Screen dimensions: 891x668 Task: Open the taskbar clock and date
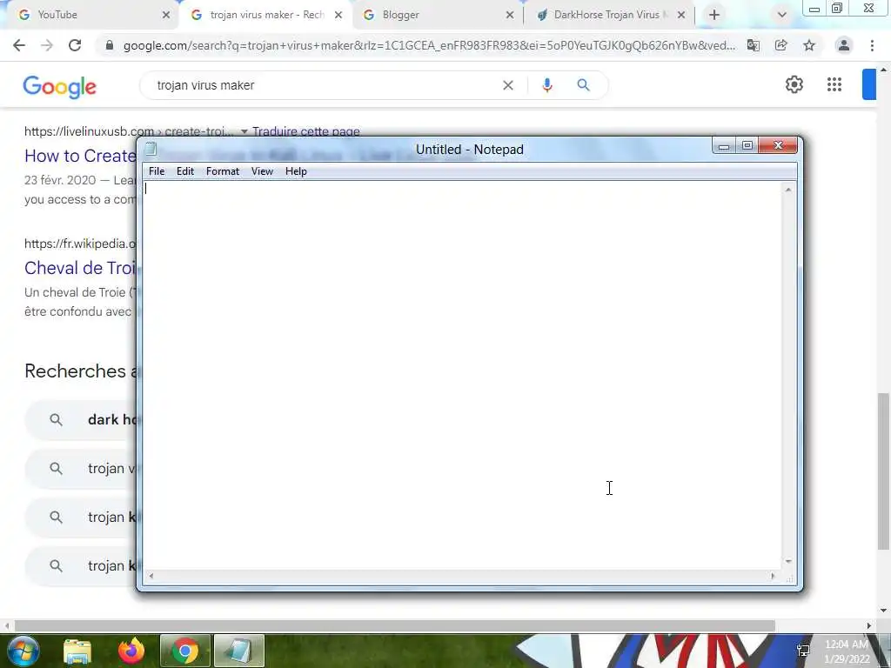846,651
